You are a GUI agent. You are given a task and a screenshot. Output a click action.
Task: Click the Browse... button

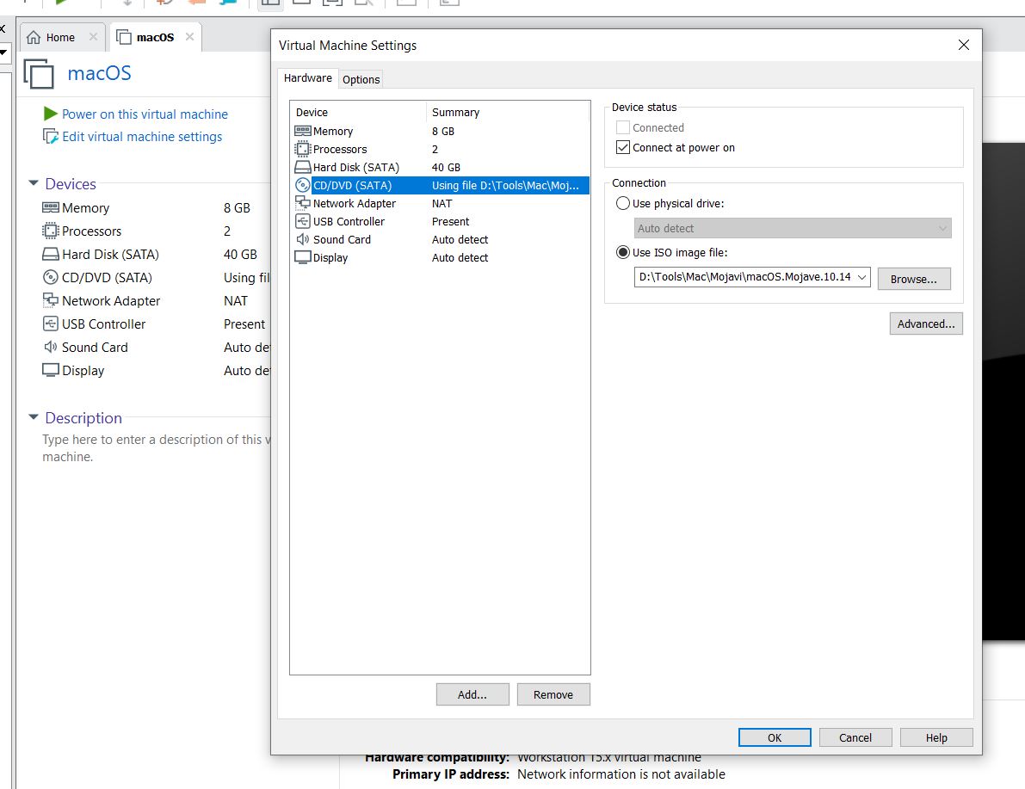click(914, 279)
